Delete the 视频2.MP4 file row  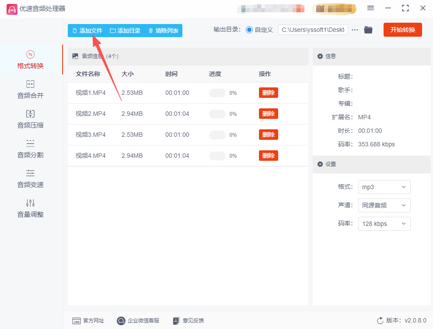tap(268, 114)
